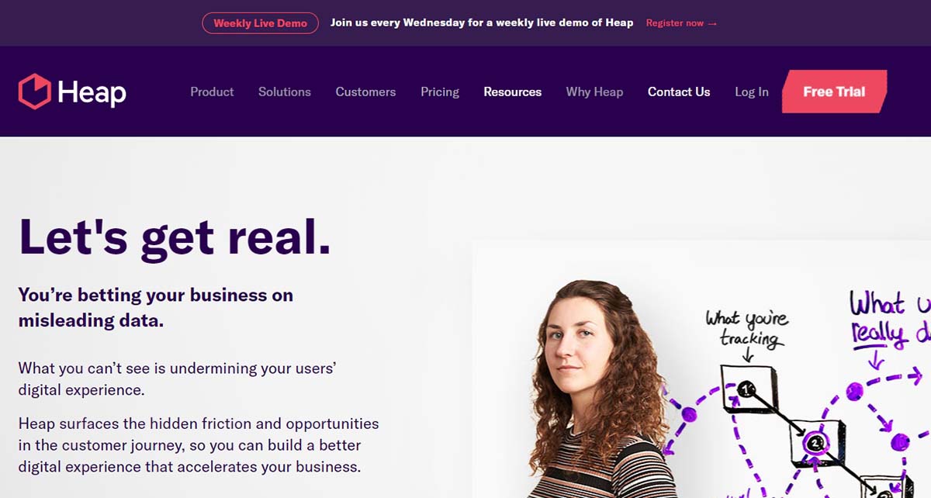Click the numbered box 2 in diagram

(x=816, y=443)
